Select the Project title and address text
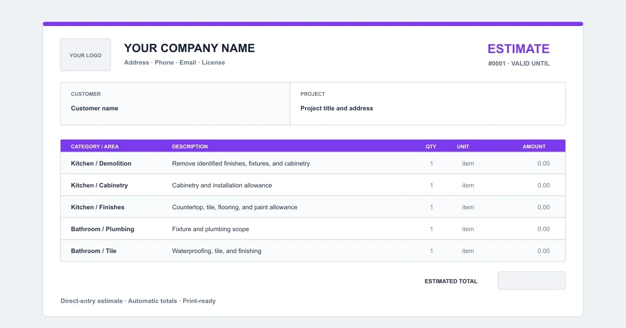626x328 pixels. 336,108
